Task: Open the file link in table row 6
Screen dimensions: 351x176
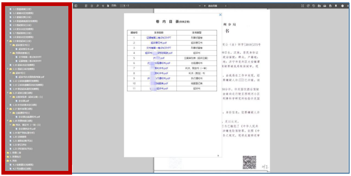Action: [159, 63]
